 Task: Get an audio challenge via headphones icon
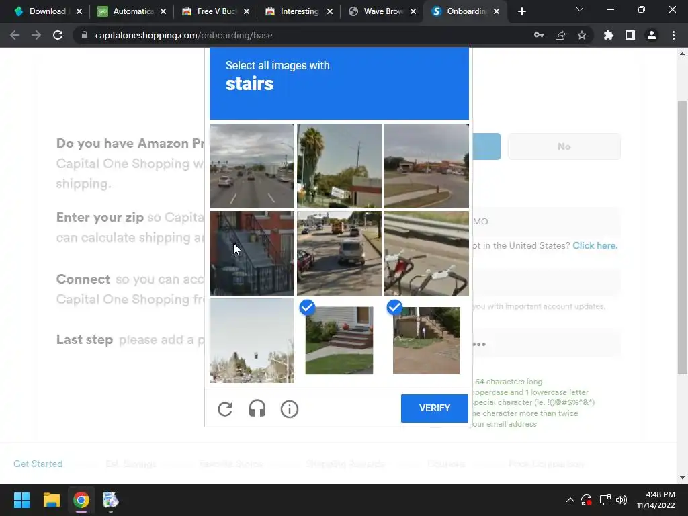click(x=257, y=409)
